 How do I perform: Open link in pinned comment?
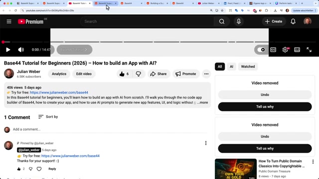[70, 156]
